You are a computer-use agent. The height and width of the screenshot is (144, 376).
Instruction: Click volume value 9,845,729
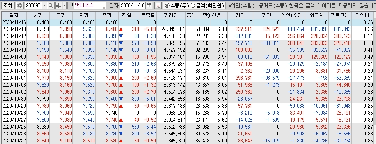174,141
